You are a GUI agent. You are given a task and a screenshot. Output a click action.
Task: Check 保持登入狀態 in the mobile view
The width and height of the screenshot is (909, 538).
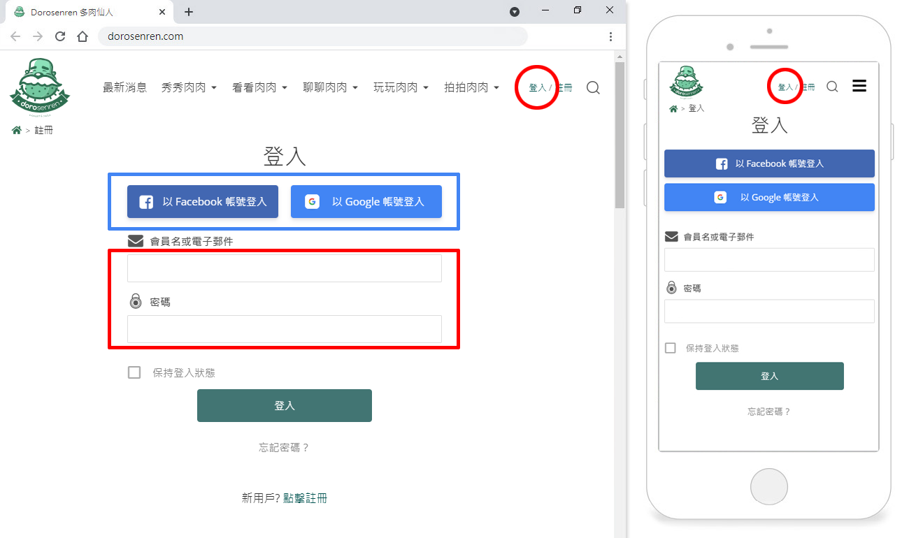670,347
